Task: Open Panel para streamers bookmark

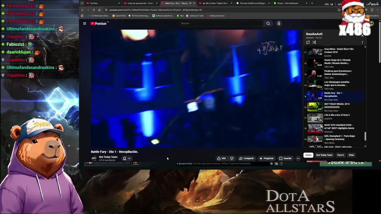Action: (x=99, y=16)
